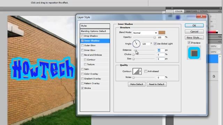Tick the Contour sub-option checkbox
The image size is (223, 125).
click(85, 60)
